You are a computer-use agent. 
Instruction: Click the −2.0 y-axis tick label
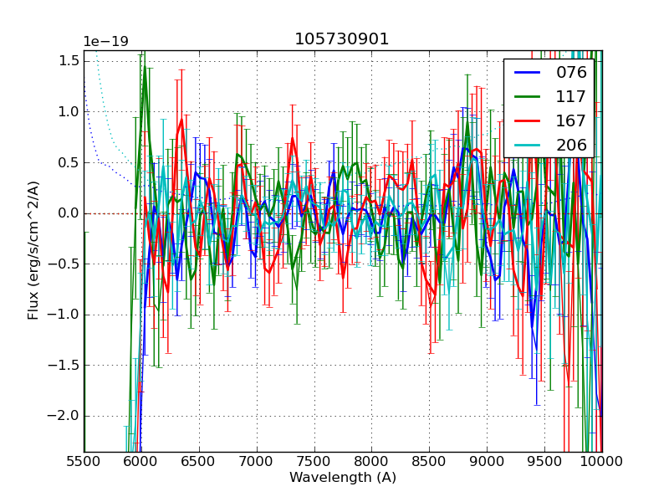[65, 416]
